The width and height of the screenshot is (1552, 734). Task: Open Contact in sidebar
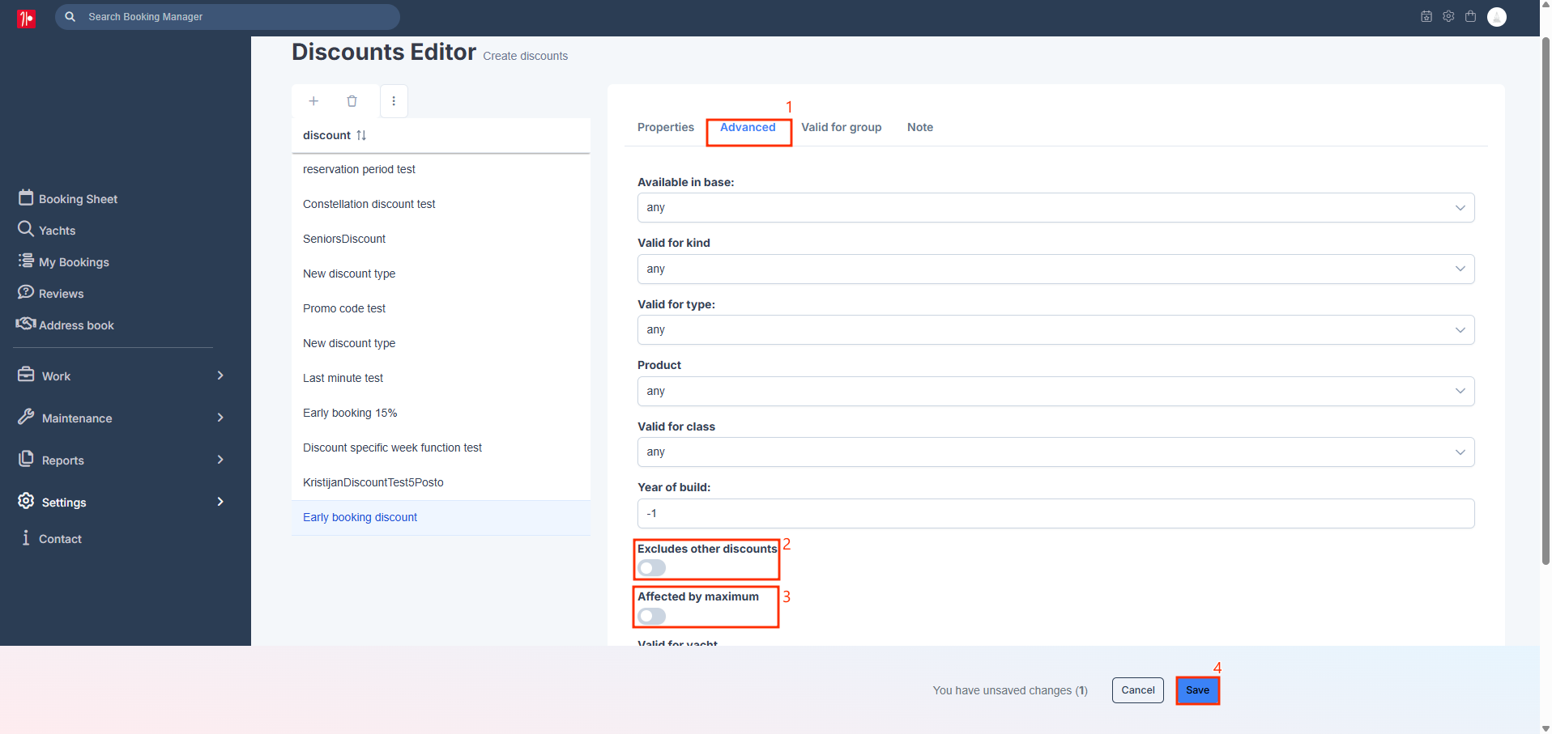[60, 539]
